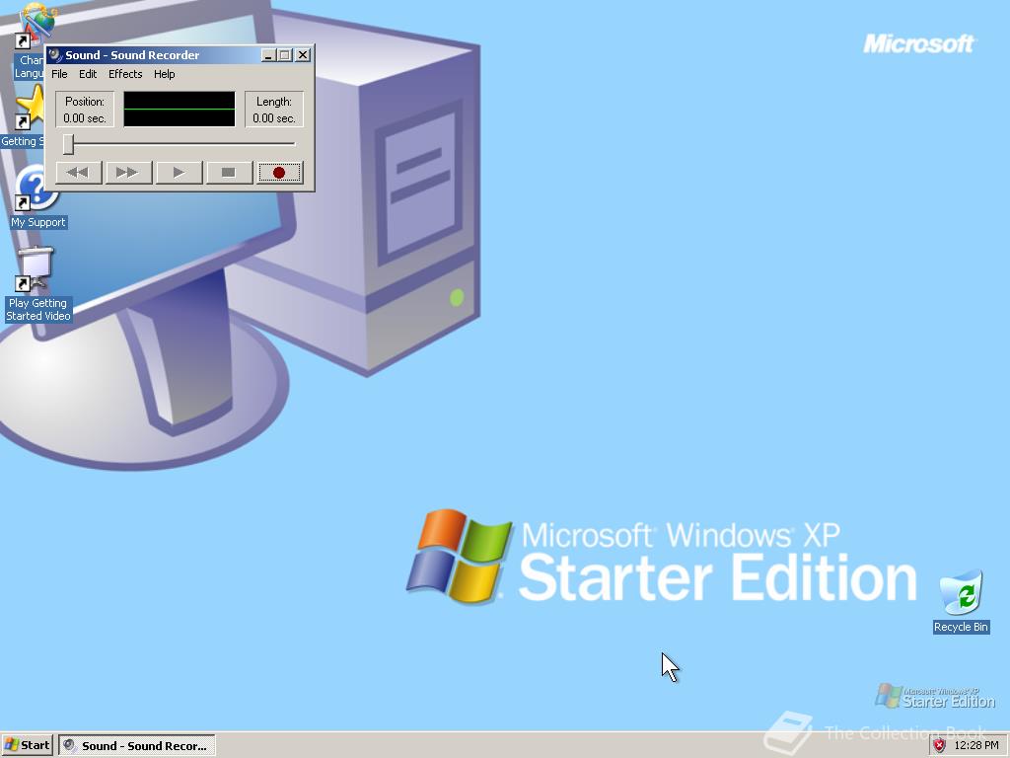1010x758 pixels.
Task: Open the Edit menu
Action: coord(88,74)
